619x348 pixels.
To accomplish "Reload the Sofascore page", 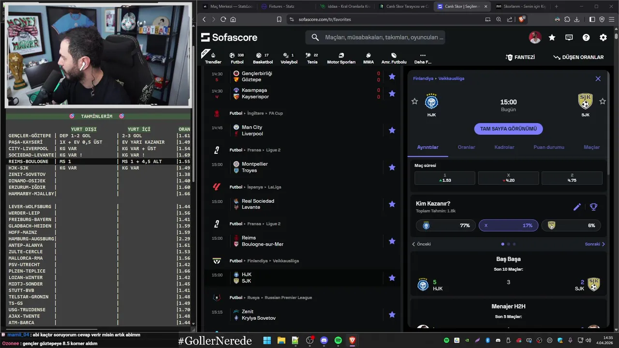I will [223, 19].
